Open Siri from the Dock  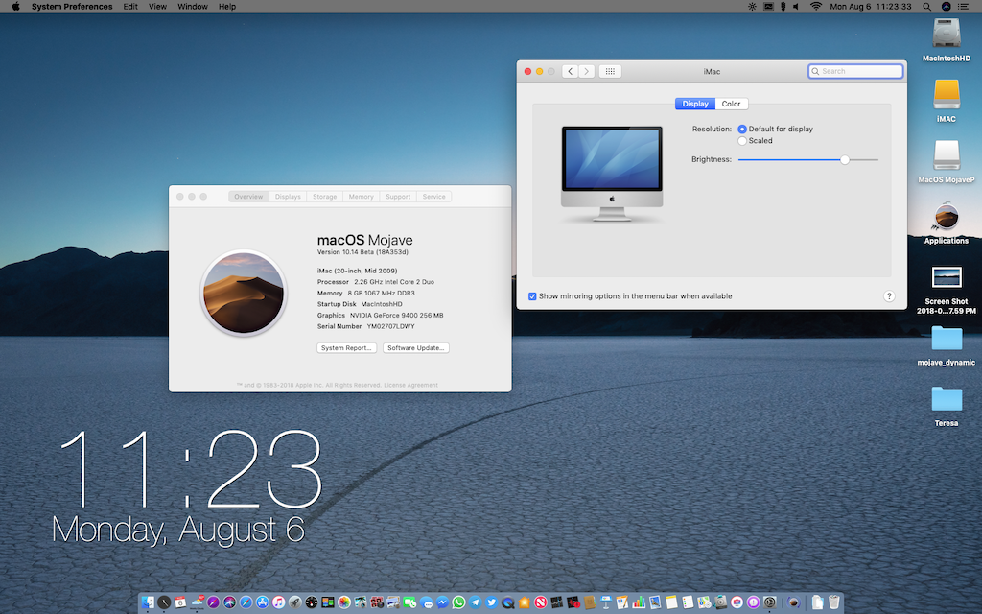(x=229, y=602)
